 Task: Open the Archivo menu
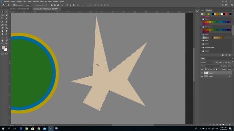point(7,1)
